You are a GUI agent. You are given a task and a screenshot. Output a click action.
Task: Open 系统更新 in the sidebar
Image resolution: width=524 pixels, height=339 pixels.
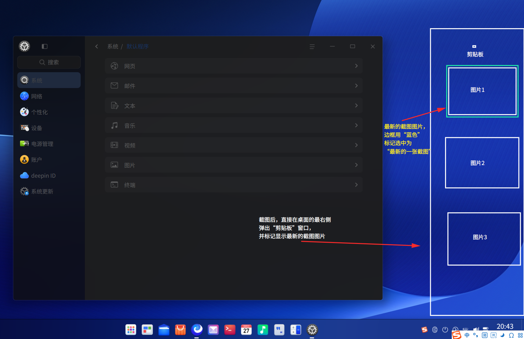click(x=49, y=191)
